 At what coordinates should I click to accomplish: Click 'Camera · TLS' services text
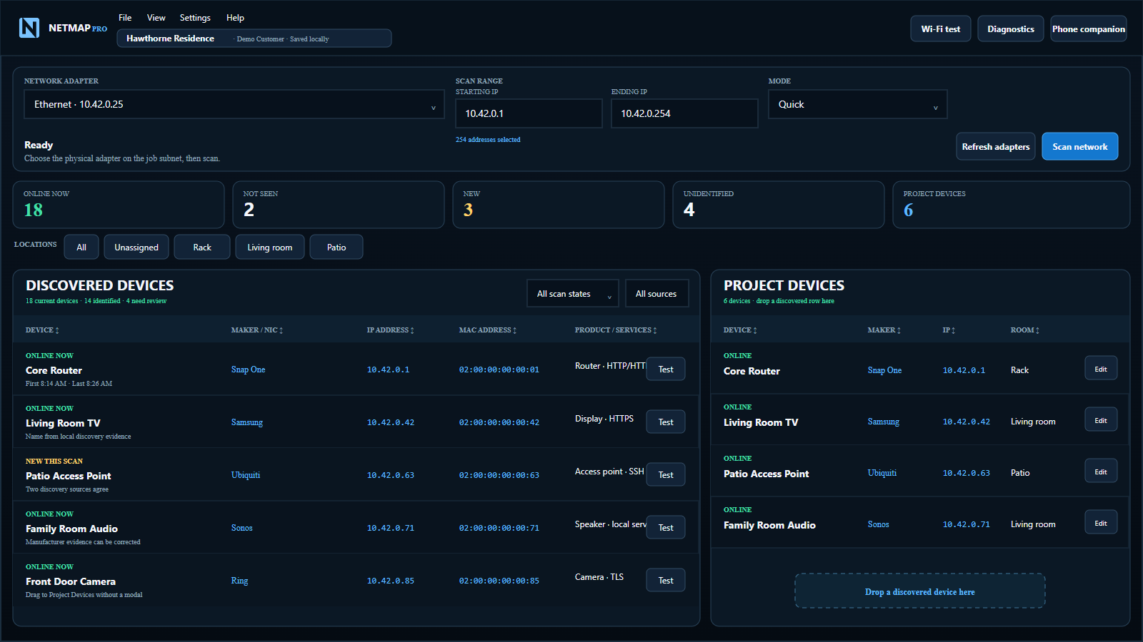click(x=599, y=577)
